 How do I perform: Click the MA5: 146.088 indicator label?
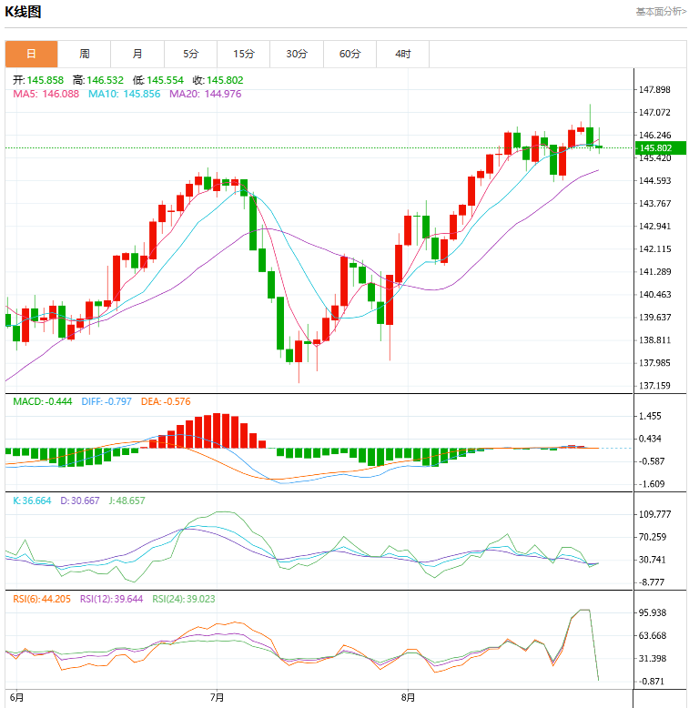(x=46, y=94)
